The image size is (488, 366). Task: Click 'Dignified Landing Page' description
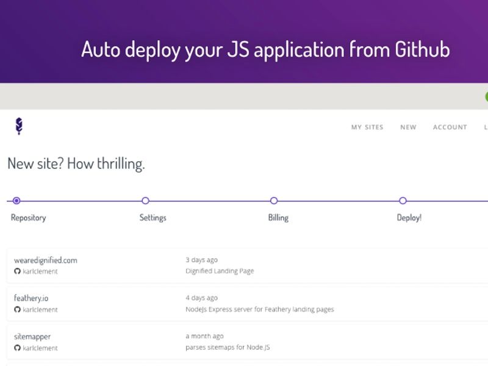pyautogui.click(x=220, y=271)
